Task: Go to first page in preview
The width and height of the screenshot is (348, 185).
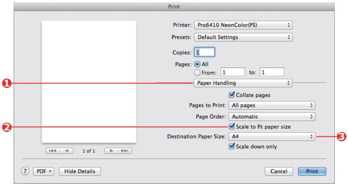Action: click(52, 151)
